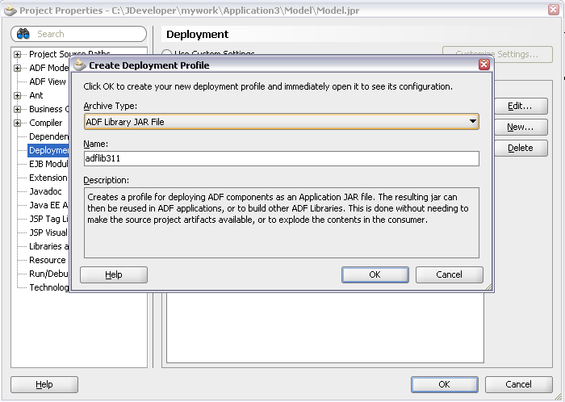Click the Search box in Project Properties
Viewport: 565px width, 402px height.
pos(87,34)
